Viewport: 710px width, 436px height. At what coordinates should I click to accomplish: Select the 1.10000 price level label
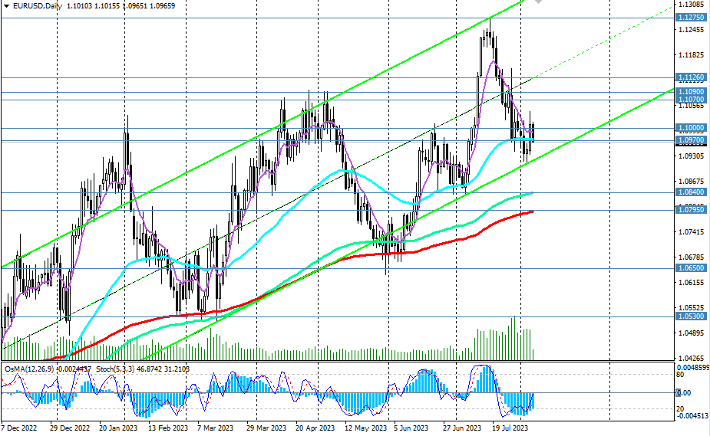click(692, 128)
